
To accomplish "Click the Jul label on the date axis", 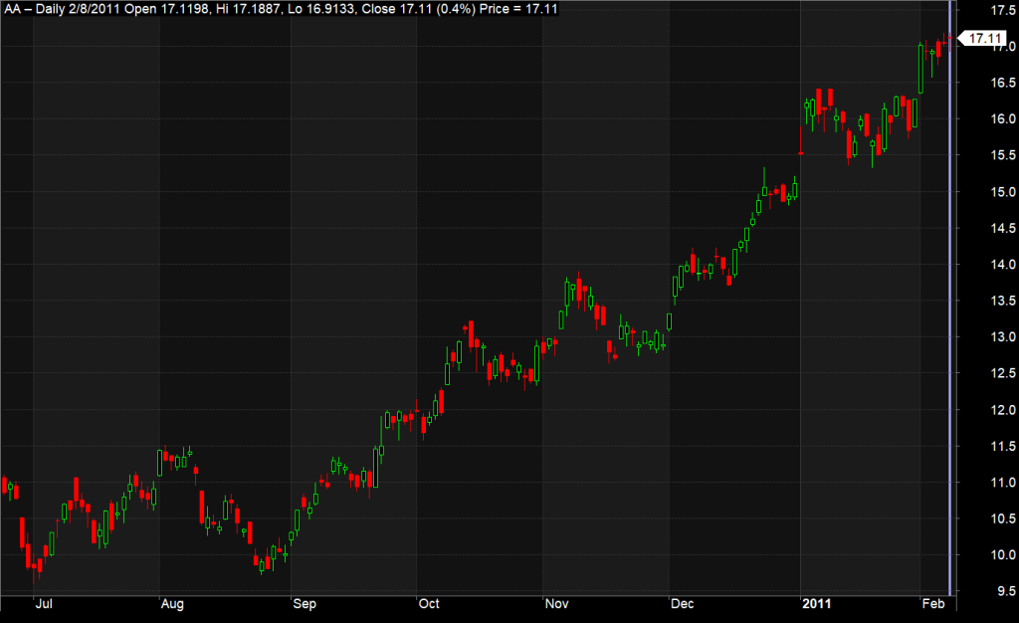I will 46,603.
